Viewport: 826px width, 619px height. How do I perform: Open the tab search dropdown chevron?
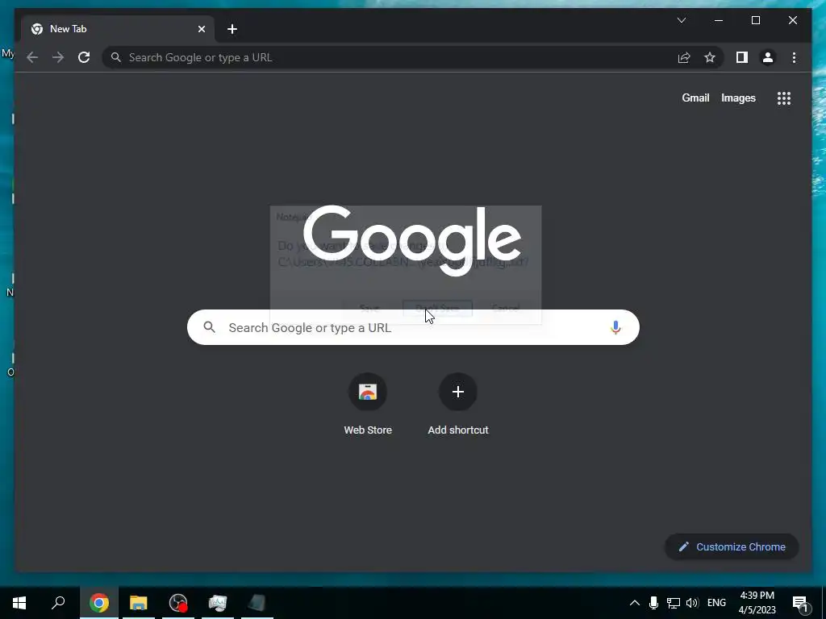tap(681, 20)
